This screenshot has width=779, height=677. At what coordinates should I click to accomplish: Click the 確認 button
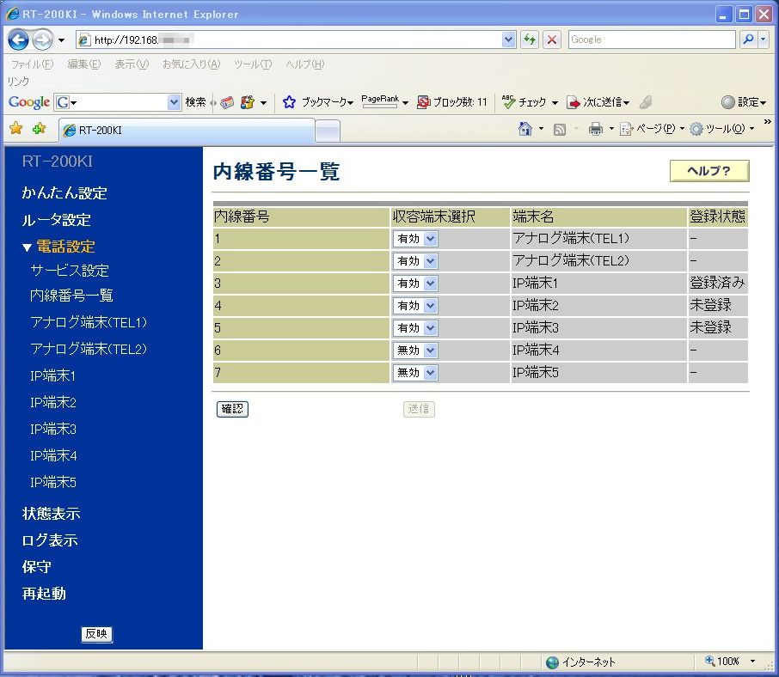(232, 410)
